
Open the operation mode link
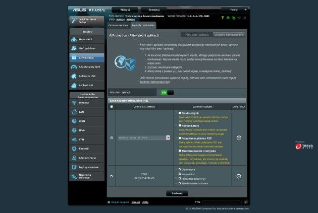point(144,16)
